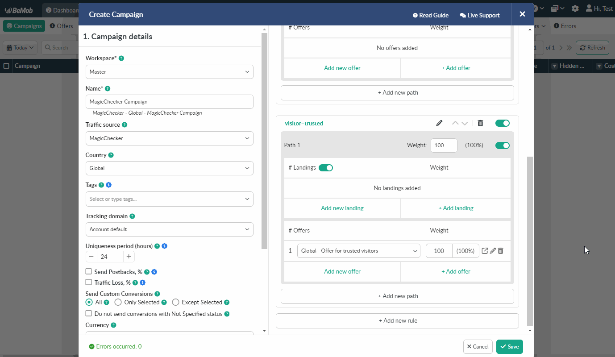This screenshot has height=357, width=615.
Task: Expand the Country Global dropdown
Action: pyautogui.click(x=170, y=168)
